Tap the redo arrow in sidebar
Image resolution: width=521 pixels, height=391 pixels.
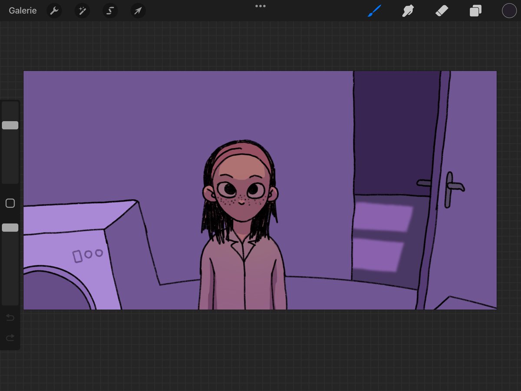pos(10,337)
